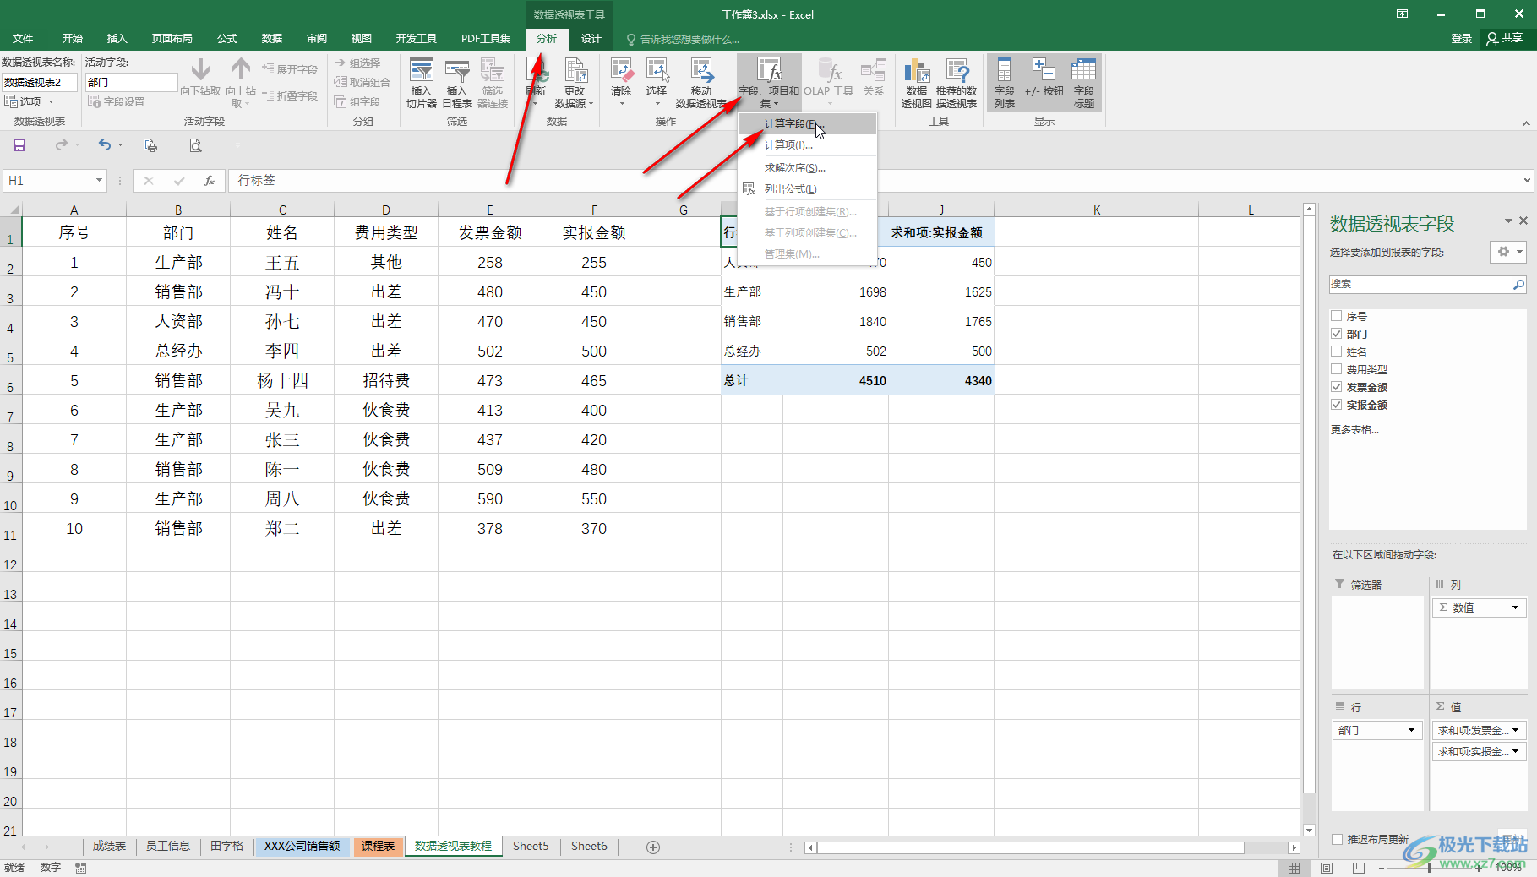Toggle the Field List icon
Viewport: 1537px width, 877px height.
(1005, 83)
